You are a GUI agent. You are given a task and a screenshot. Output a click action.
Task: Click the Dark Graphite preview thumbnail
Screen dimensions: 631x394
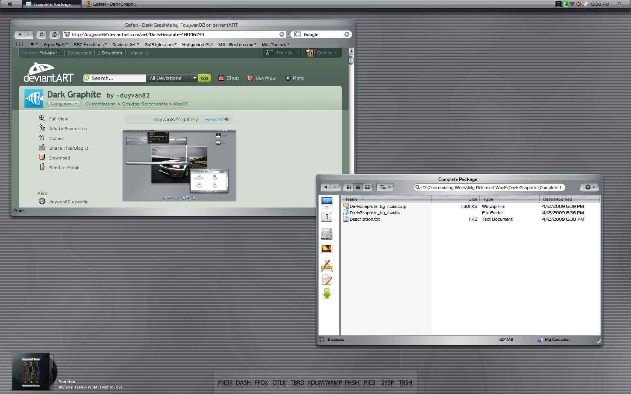tap(179, 165)
